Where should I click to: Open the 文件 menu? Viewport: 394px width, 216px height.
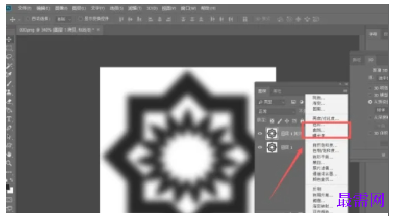[x=24, y=8]
